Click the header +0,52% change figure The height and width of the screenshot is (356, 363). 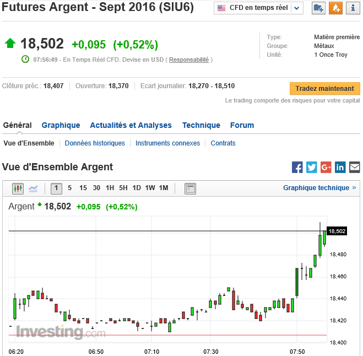point(136,45)
